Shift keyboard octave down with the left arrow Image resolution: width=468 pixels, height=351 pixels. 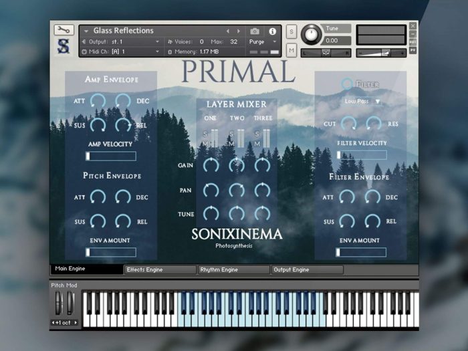pos(53,323)
